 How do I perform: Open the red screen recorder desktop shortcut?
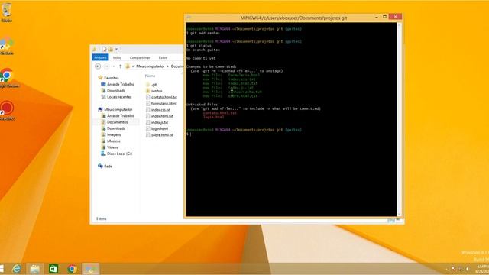(7, 110)
